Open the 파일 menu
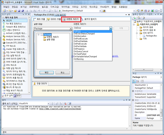164x135 pixels. pos(6,7)
